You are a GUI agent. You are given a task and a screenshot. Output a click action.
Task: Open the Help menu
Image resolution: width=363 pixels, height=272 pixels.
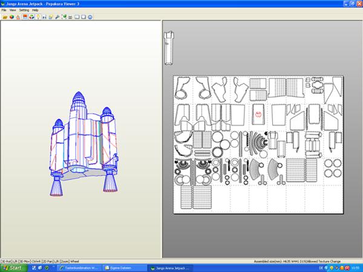pos(35,10)
